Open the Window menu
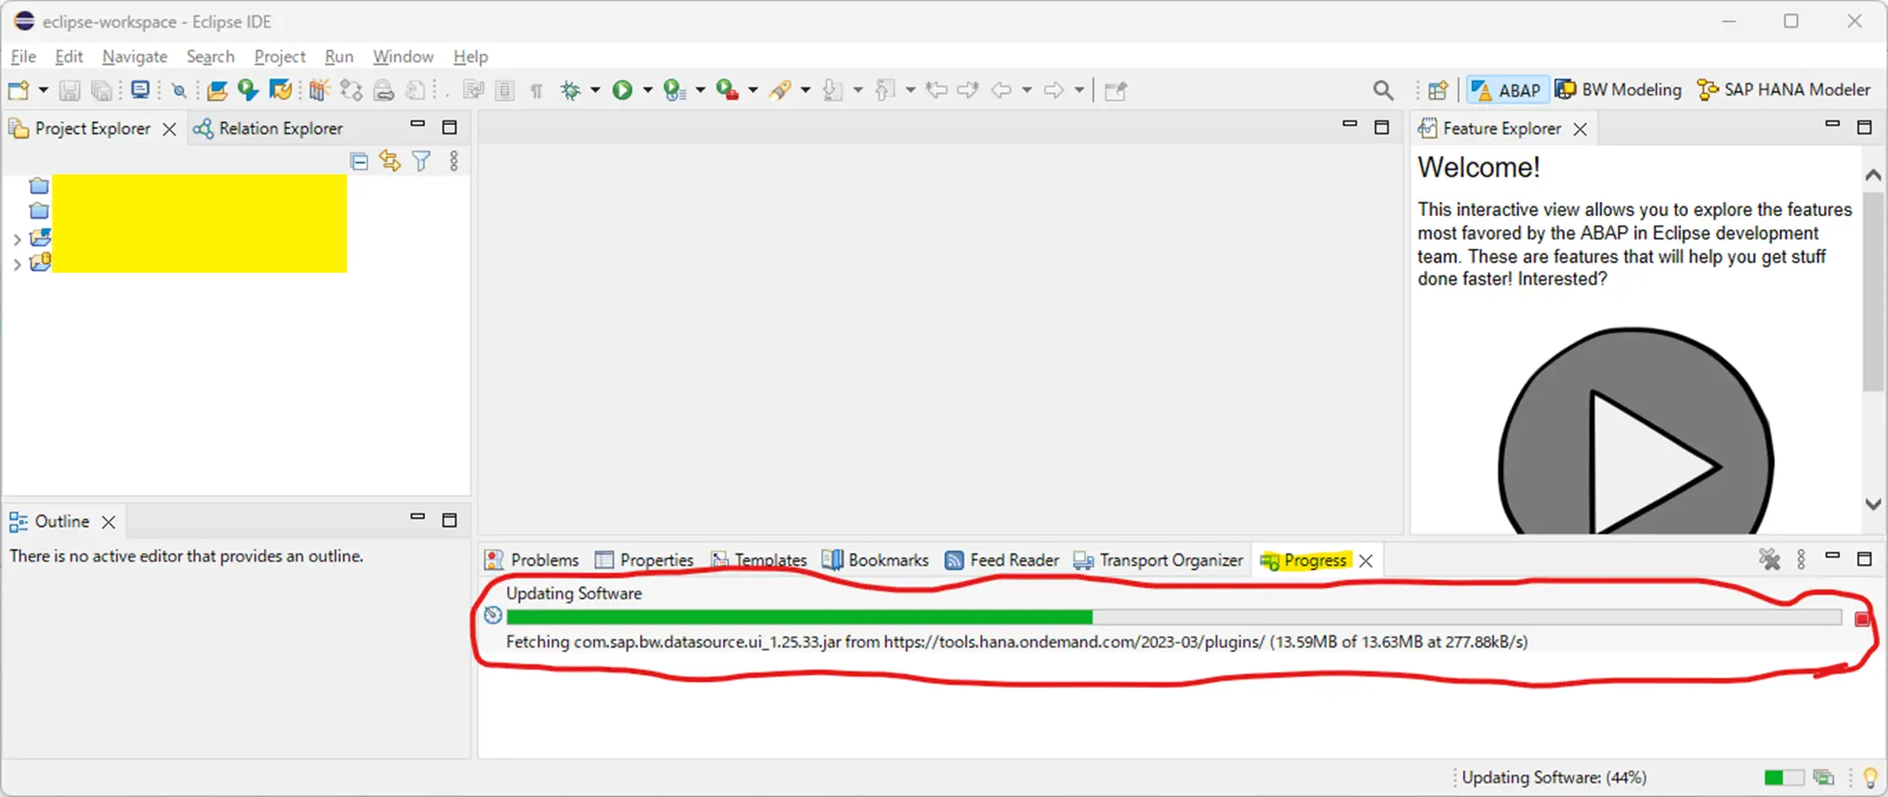 [403, 57]
